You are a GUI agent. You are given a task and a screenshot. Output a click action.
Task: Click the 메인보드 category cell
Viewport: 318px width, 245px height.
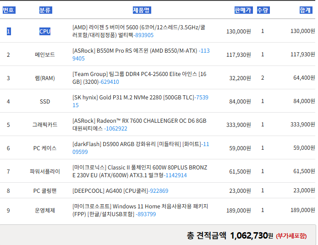tap(45, 54)
